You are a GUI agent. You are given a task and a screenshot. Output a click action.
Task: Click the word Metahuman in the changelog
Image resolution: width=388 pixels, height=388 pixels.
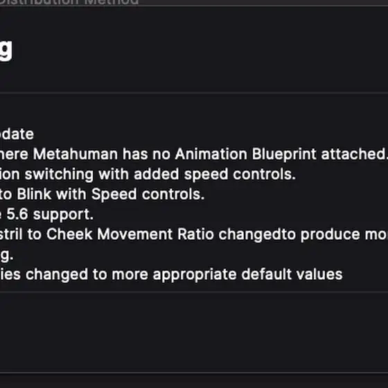click(x=76, y=154)
